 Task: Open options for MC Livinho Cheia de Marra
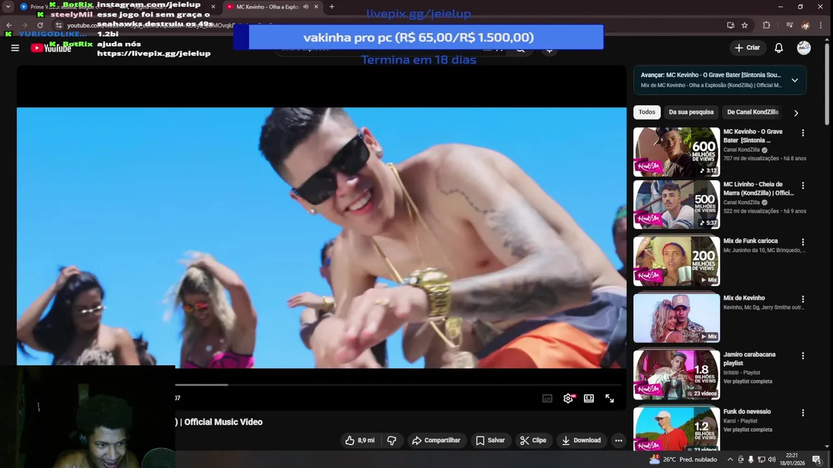pos(803,185)
